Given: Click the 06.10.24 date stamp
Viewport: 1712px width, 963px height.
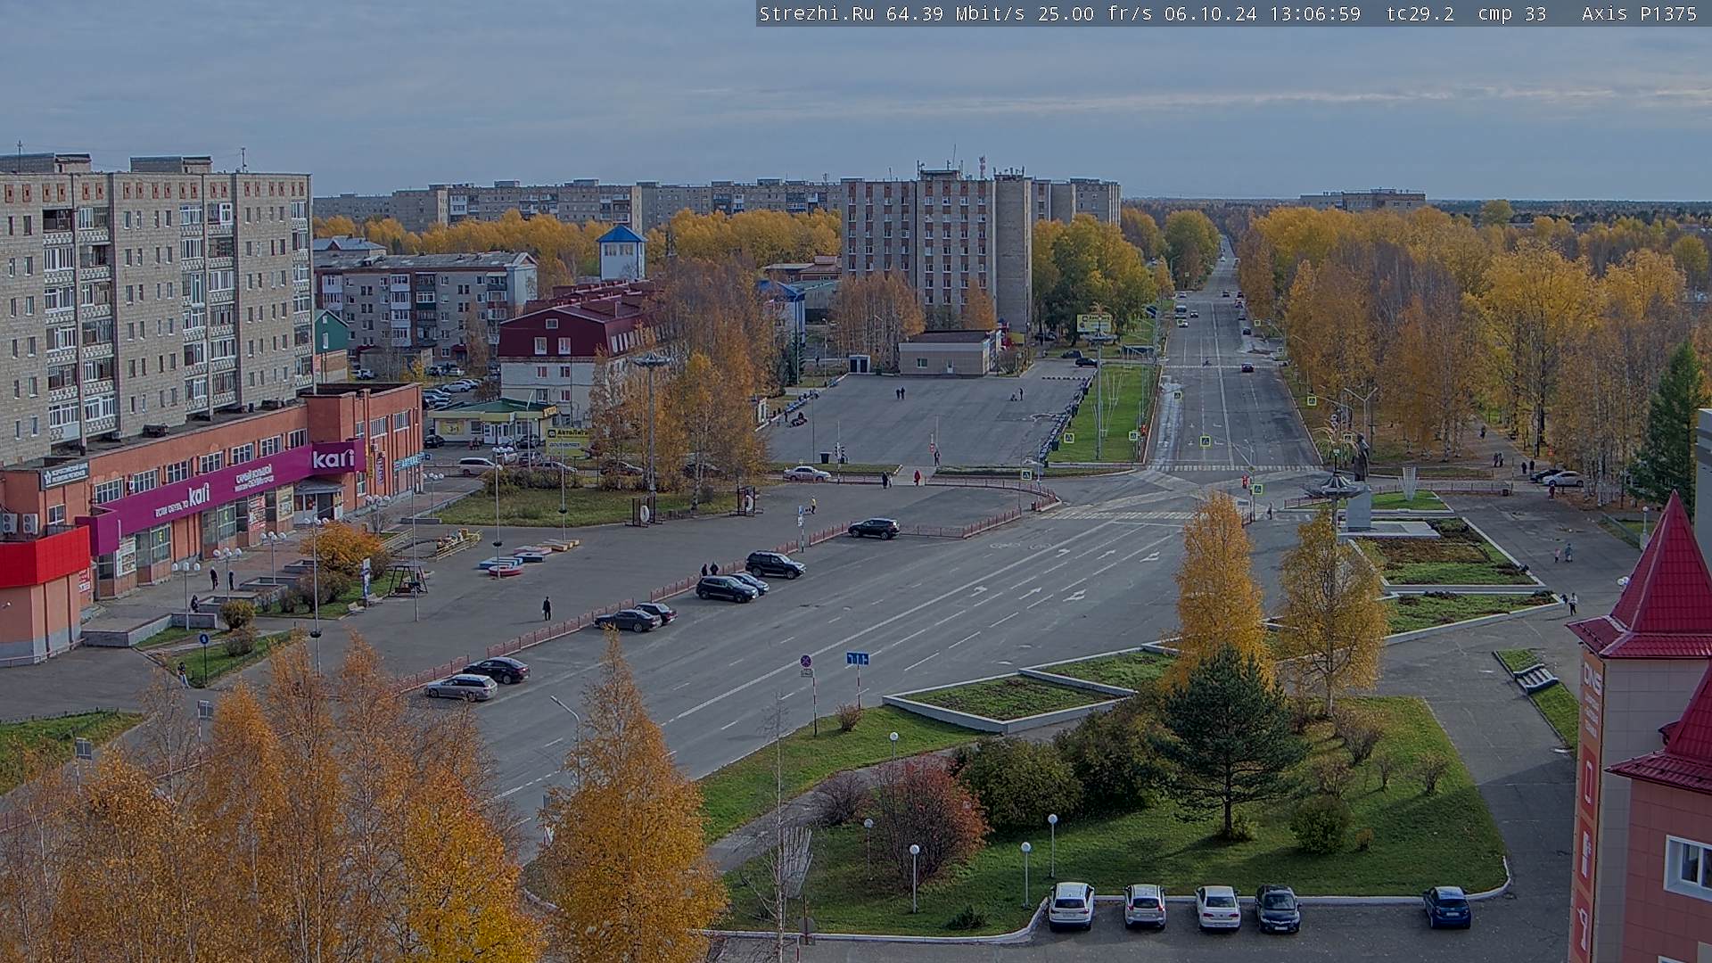Looking at the screenshot, I should pos(1210,13).
